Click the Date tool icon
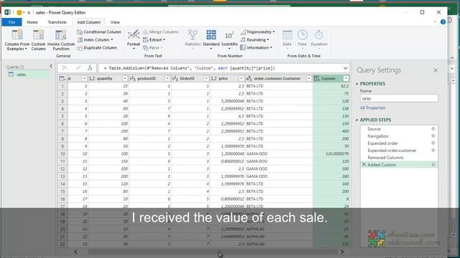This screenshot has height=258, width=460. pos(287,35)
